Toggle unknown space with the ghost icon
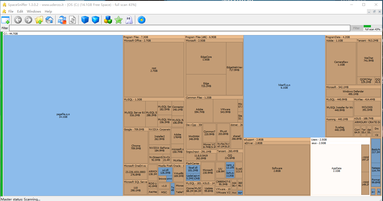Screen dimensions: 383x201 129,20
